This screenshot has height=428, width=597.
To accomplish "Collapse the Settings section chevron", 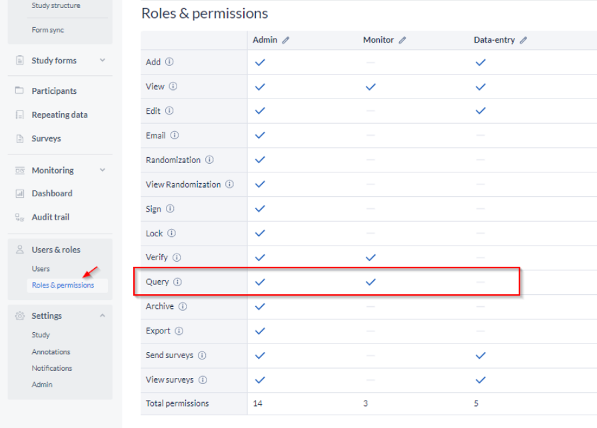I will click(103, 316).
